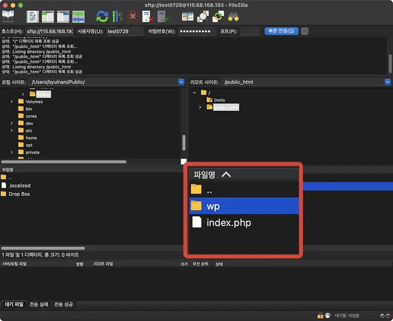
Task: Toggle processing of the transfer queue
Action: [117, 17]
